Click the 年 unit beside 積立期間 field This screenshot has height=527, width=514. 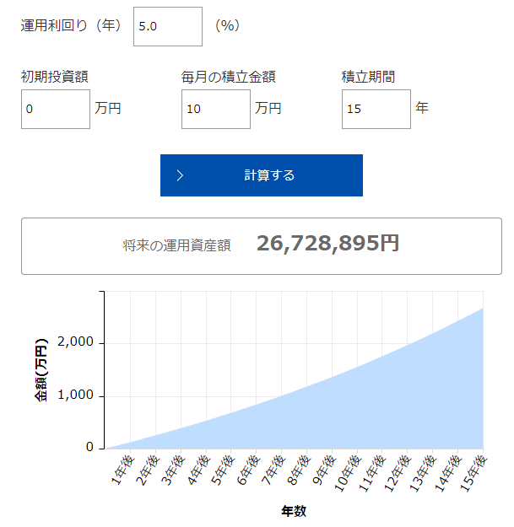pyautogui.click(x=422, y=108)
